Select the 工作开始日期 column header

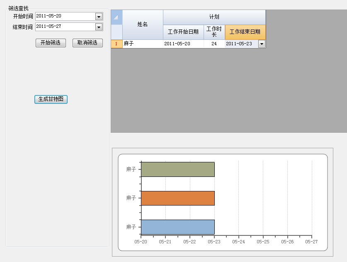point(183,32)
